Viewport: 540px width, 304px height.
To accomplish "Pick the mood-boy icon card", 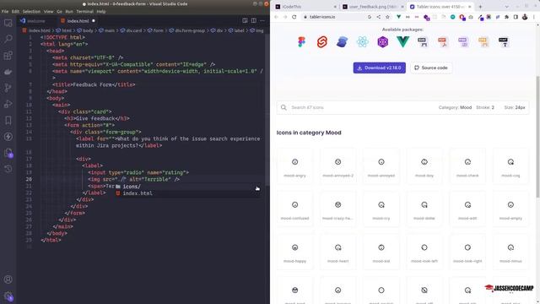I will [424, 166].
